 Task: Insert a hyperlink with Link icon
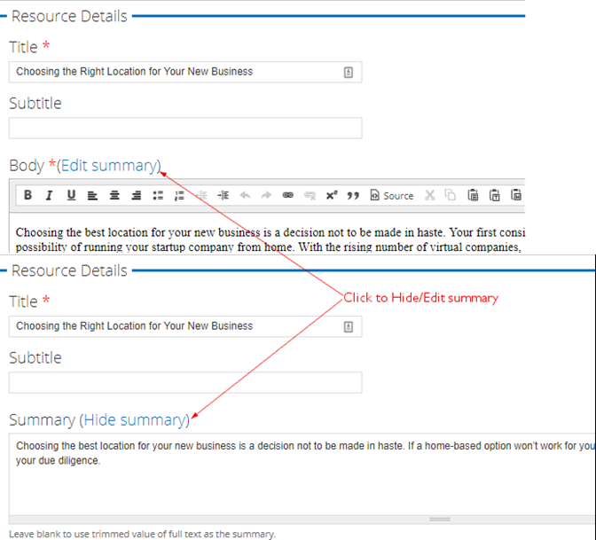[288, 195]
